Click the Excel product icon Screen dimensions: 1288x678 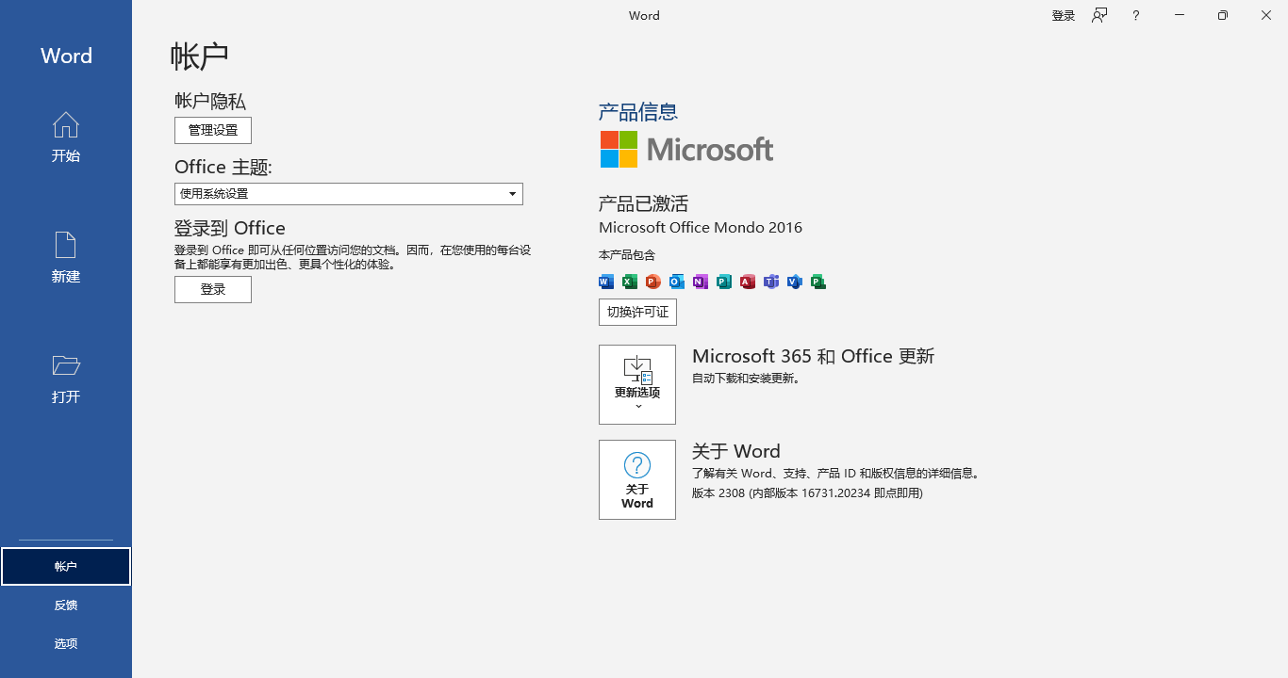click(630, 282)
